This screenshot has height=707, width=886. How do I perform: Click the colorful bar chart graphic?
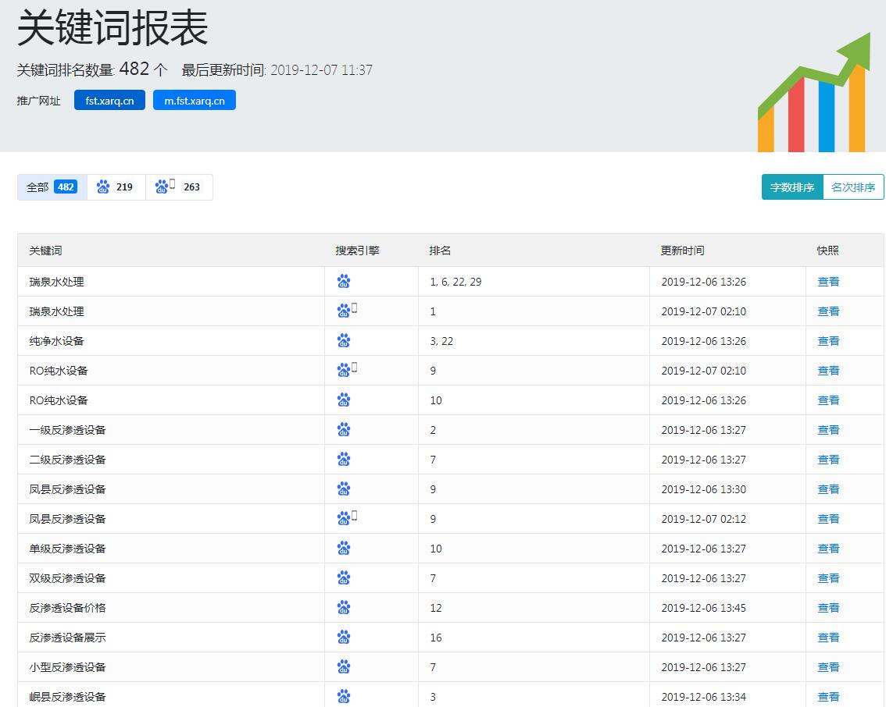tap(816, 94)
